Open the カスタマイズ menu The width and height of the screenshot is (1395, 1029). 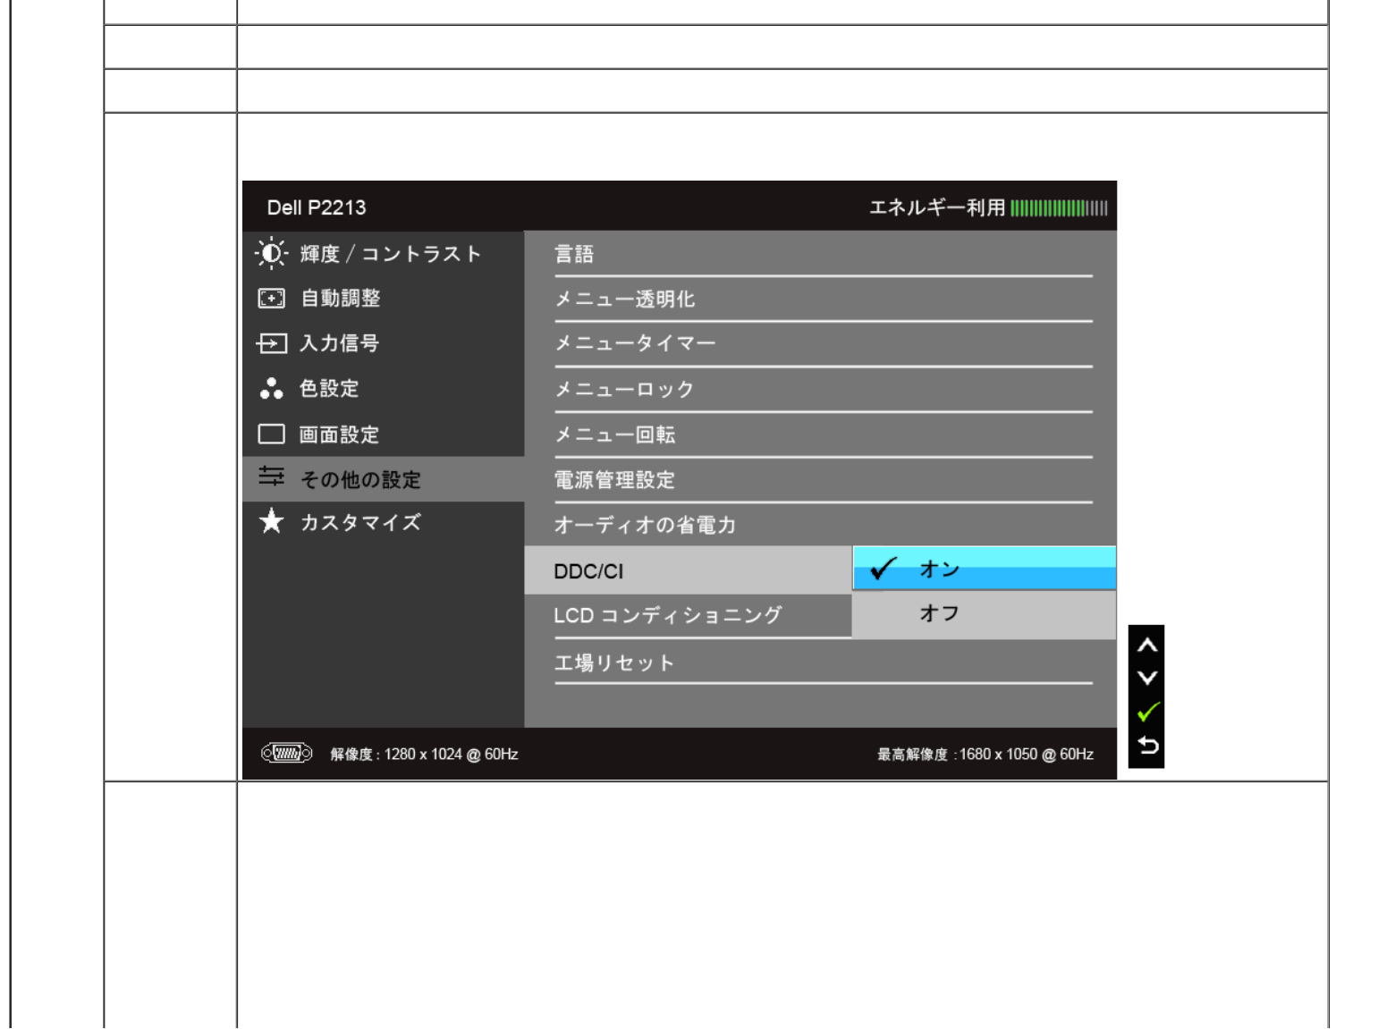(x=383, y=522)
